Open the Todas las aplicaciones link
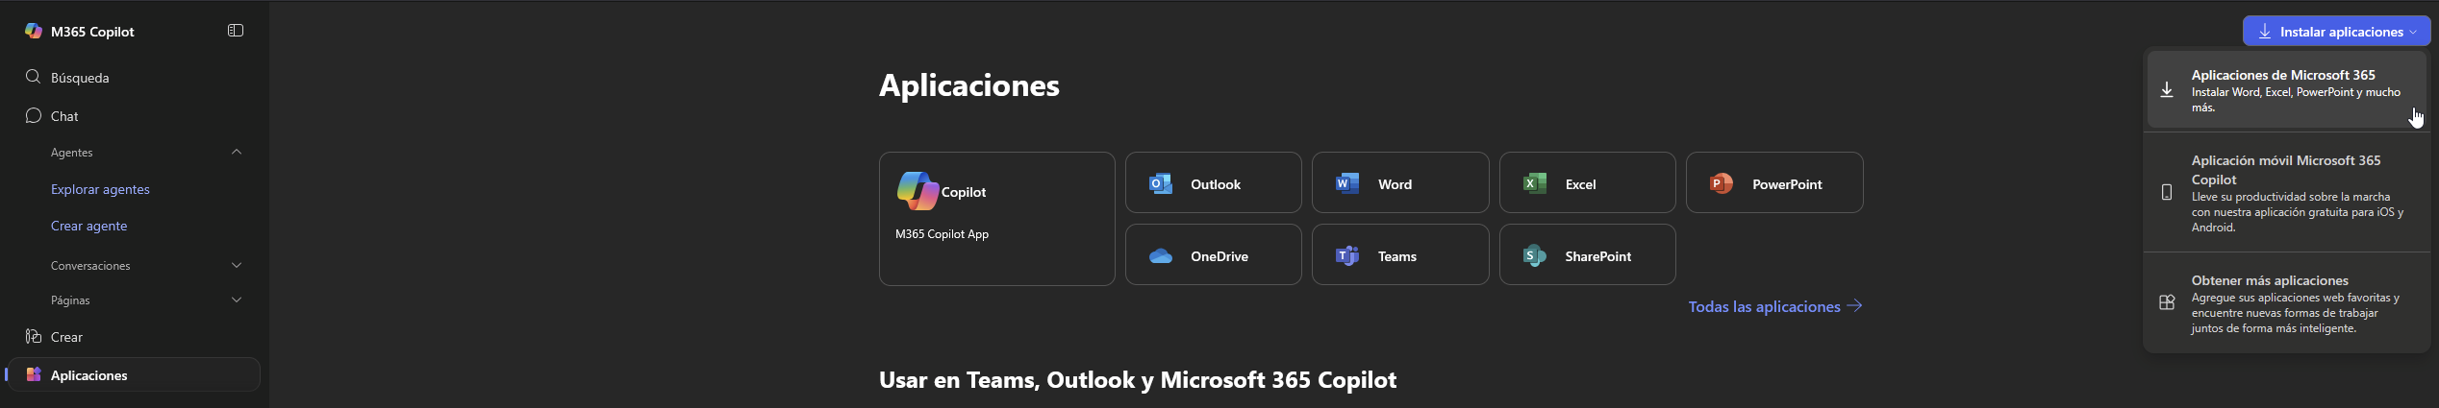Screen dimensions: 2439x408 coord(1775,306)
